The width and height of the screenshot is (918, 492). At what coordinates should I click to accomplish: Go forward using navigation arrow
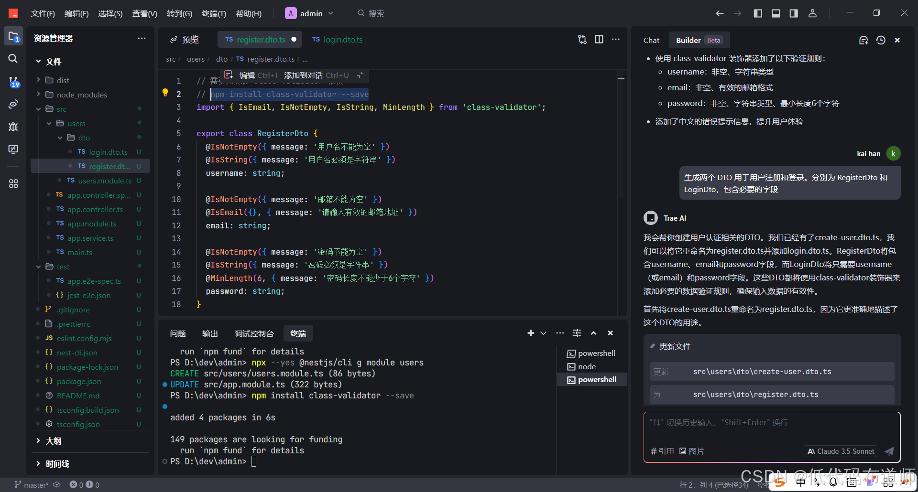[738, 13]
